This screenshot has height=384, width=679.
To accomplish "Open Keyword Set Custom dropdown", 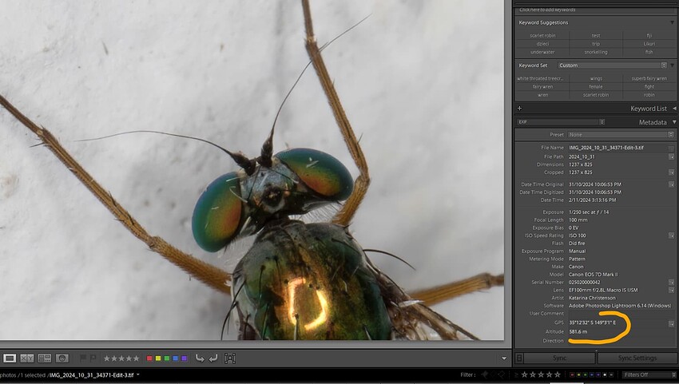I will tap(612, 65).
